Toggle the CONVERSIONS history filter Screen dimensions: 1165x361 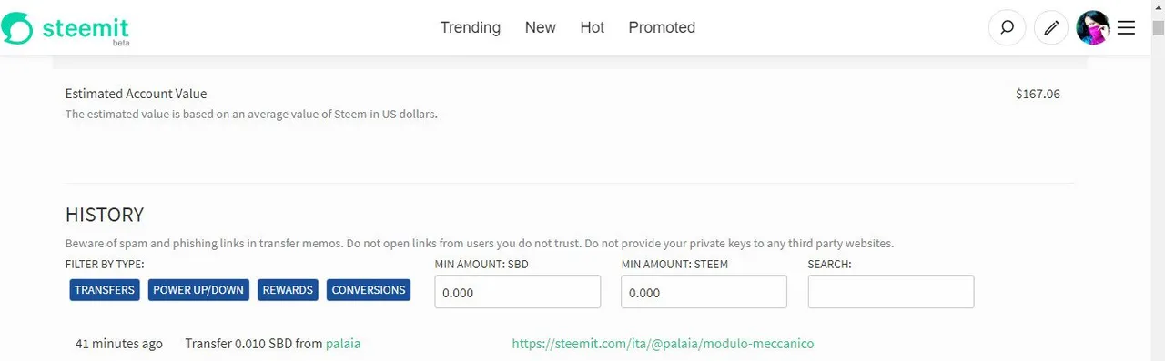369,290
